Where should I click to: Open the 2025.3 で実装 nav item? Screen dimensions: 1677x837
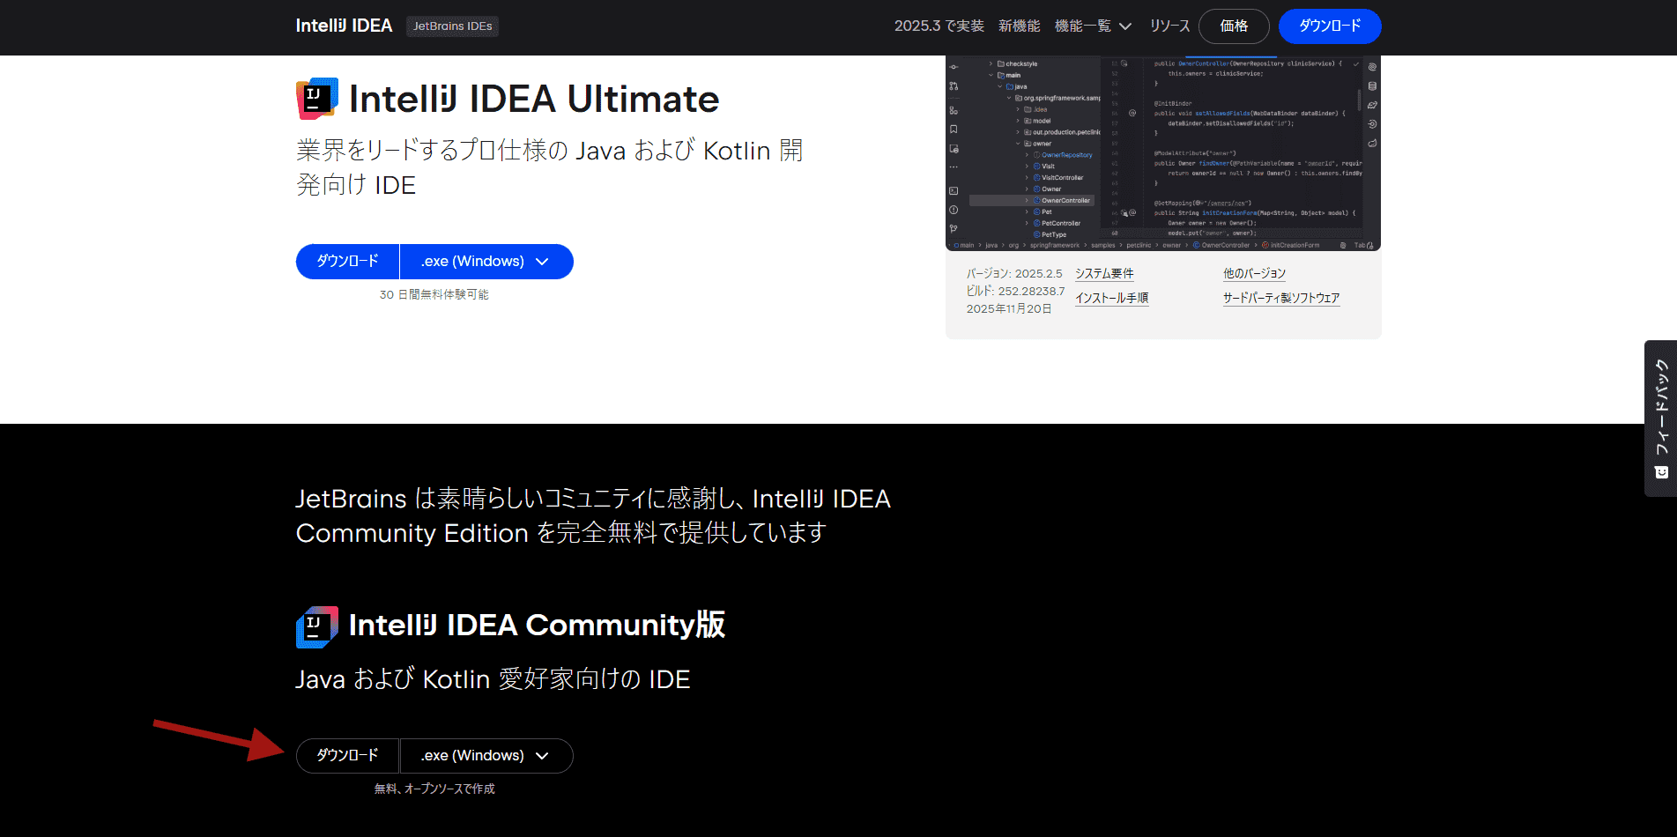pos(939,26)
